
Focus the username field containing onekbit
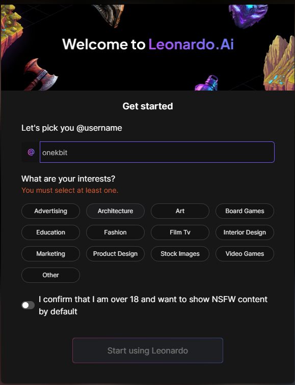(x=157, y=152)
